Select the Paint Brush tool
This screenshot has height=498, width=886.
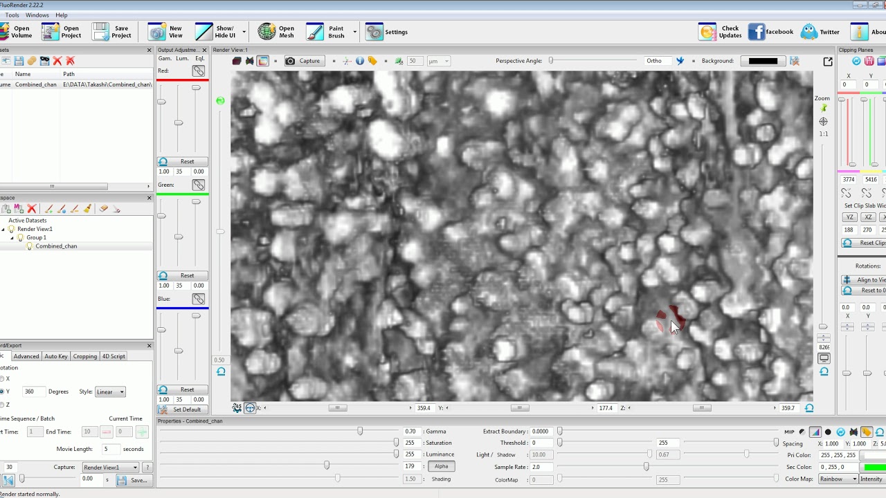(x=326, y=32)
